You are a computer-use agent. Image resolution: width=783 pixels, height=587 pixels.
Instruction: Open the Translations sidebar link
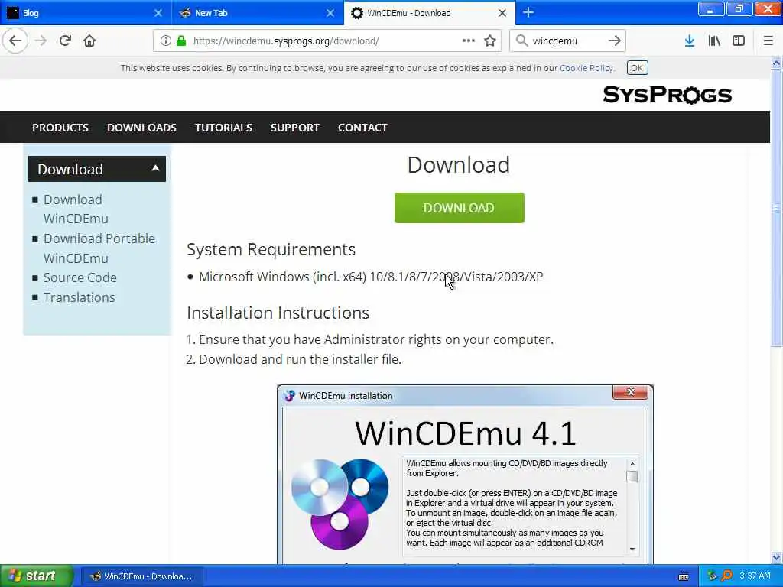click(x=79, y=297)
